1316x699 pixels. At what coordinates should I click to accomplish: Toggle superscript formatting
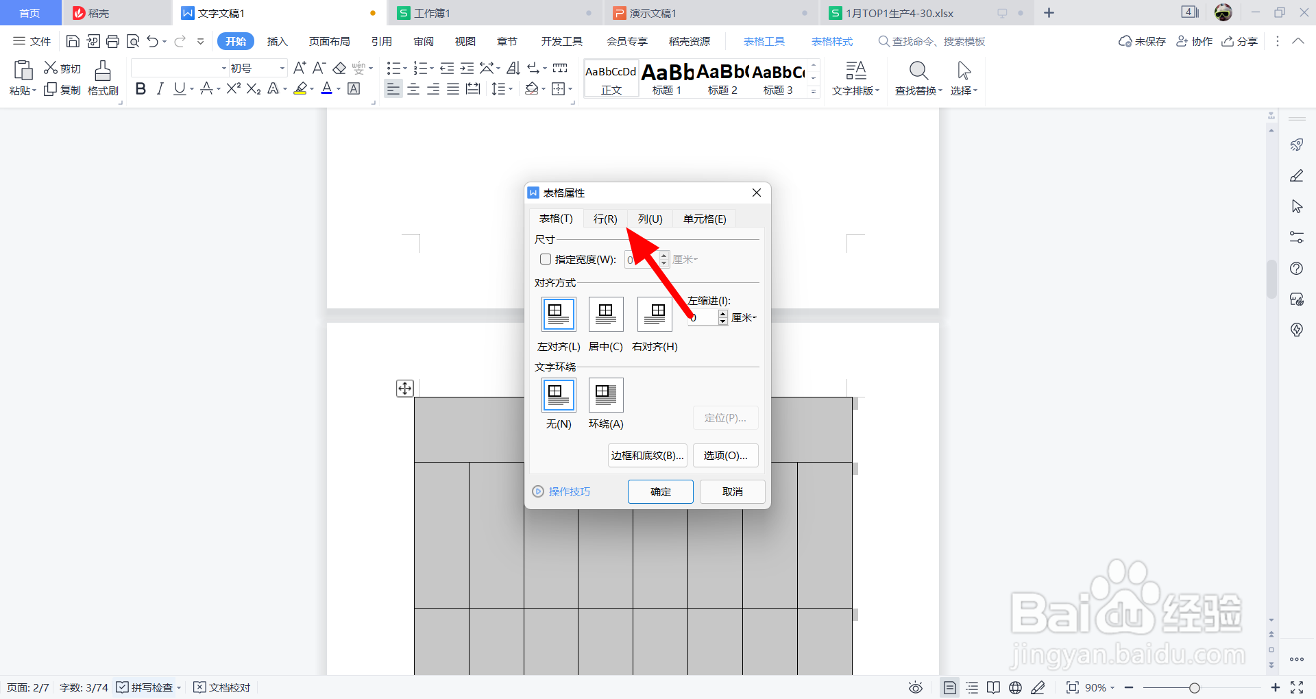coord(233,88)
